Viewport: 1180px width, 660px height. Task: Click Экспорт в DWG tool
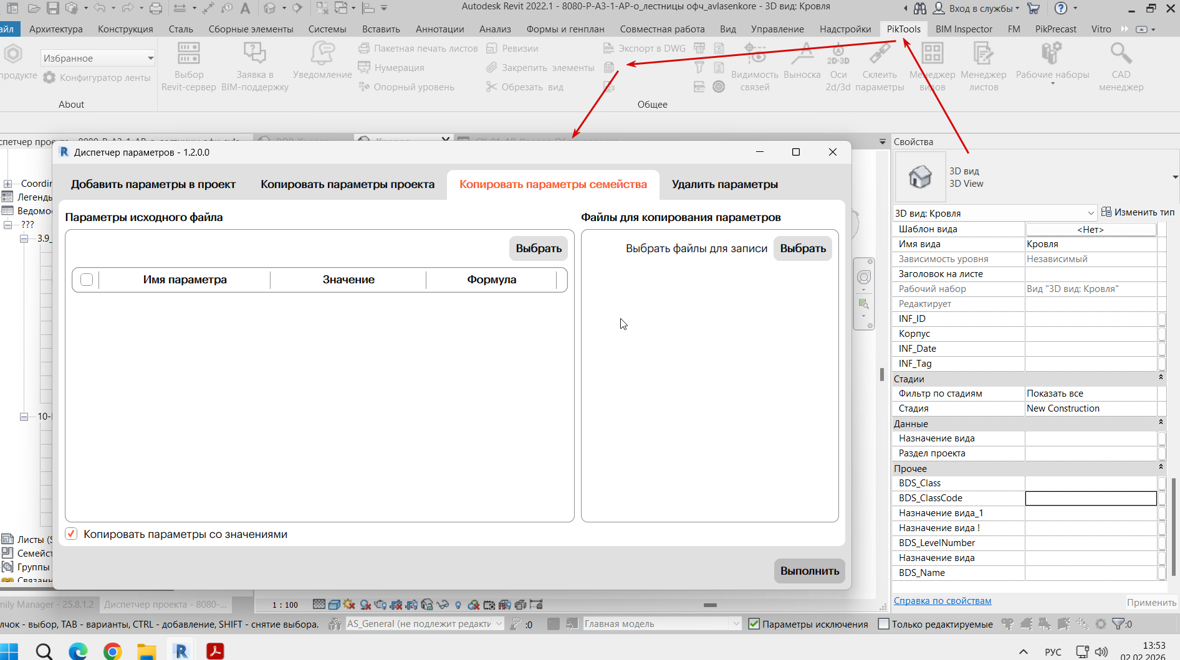(645, 48)
